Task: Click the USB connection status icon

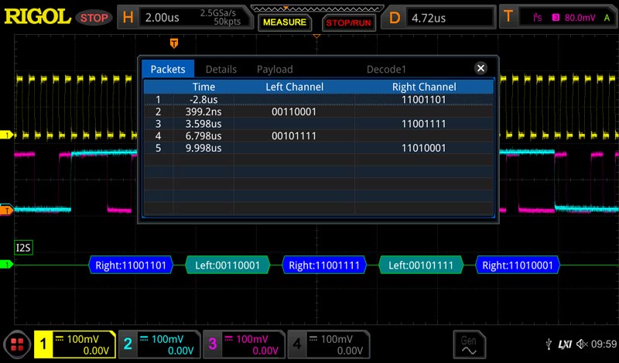Action: (548, 344)
